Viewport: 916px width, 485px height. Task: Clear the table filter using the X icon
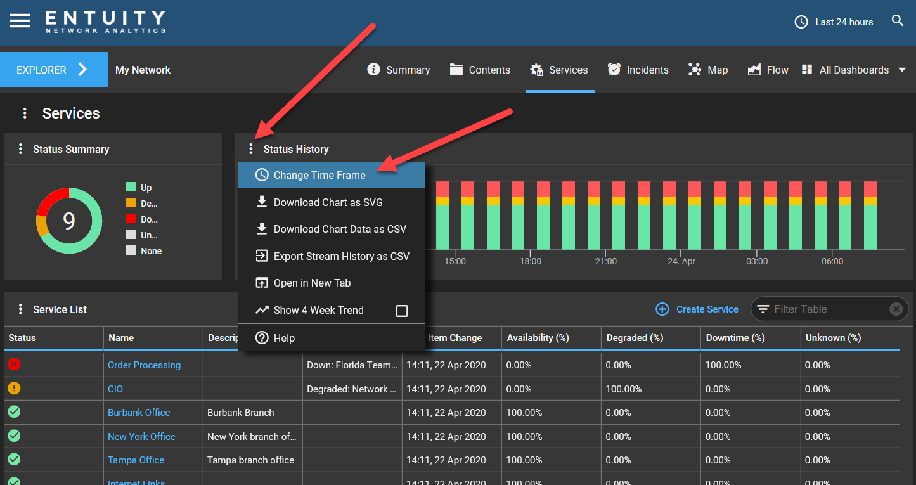click(896, 309)
